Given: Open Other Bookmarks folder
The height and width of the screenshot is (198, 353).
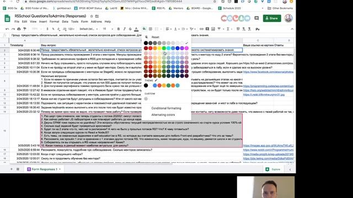Looking at the screenshot, I should 280,8.
